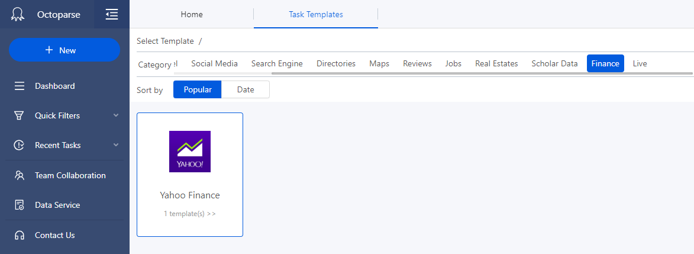Image resolution: width=694 pixels, height=254 pixels.
Task: Click the Data Service document icon
Action: 19,205
